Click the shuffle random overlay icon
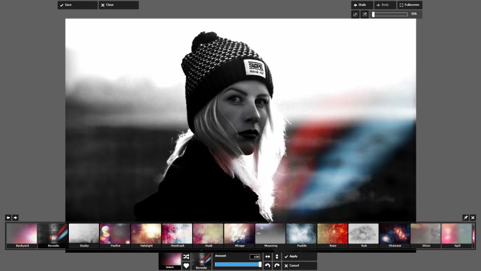481x271 pixels. (x=186, y=257)
